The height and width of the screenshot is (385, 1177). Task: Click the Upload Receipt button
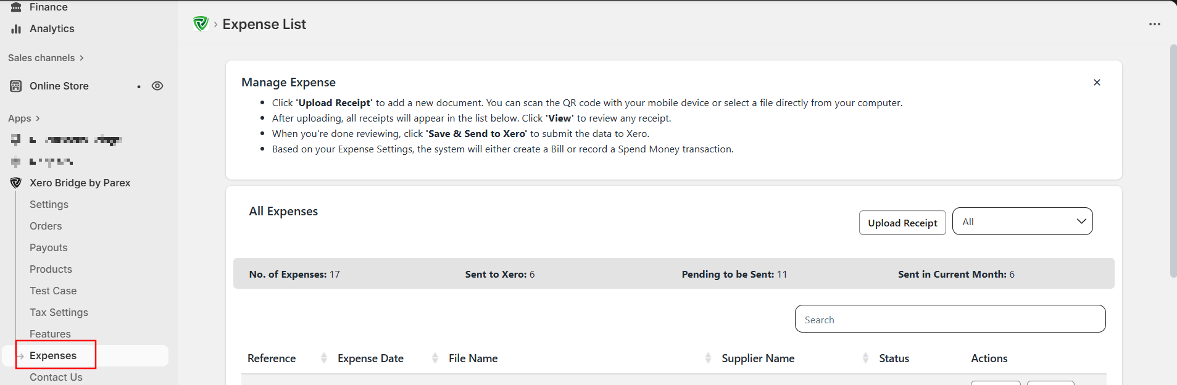tap(902, 223)
